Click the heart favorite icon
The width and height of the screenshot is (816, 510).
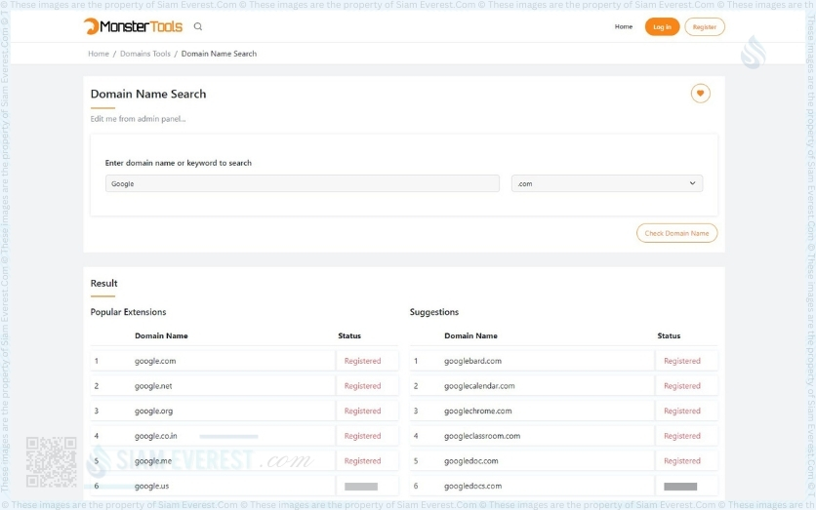click(700, 94)
